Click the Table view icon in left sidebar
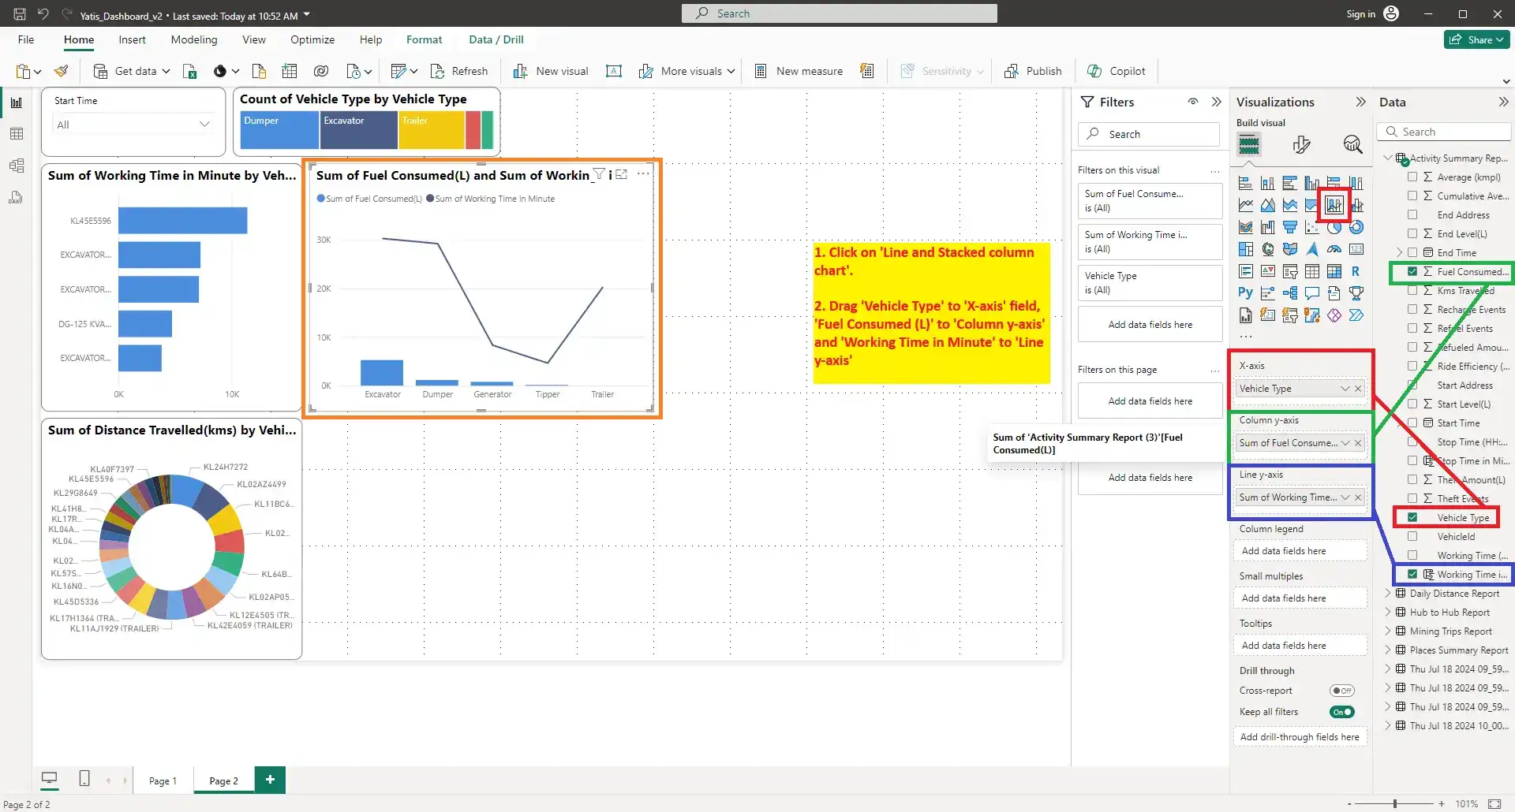 [17, 134]
